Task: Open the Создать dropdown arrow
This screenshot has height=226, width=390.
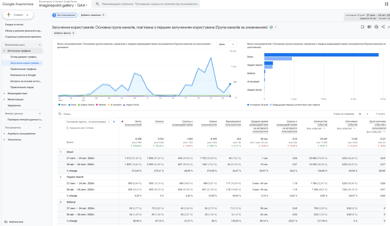Action: (x=27, y=15)
